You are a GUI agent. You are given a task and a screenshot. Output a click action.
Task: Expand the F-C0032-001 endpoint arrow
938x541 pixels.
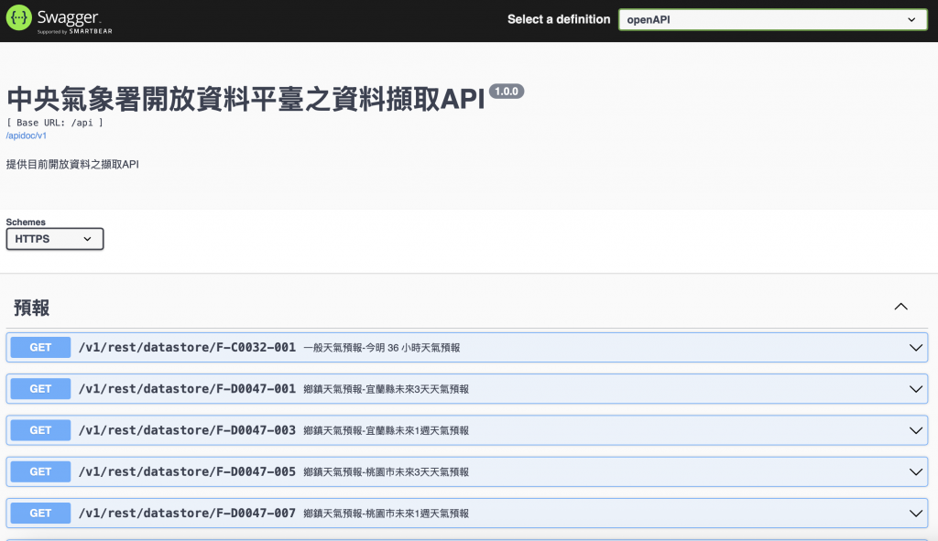[x=915, y=347]
